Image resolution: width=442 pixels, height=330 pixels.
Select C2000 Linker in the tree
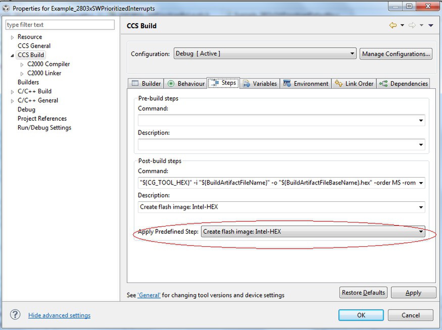click(44, 73)
